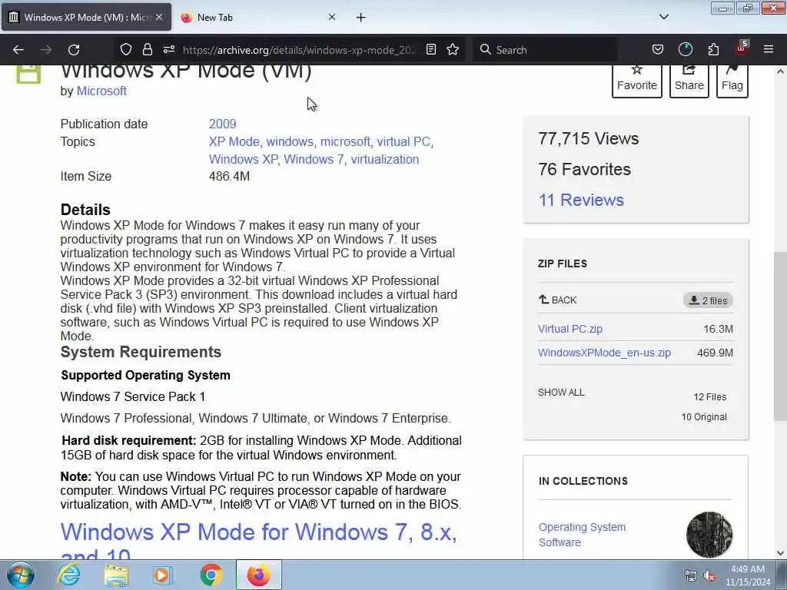Close the New Tab tab
Image resolution: width=787 pixels, height=590 pixels.
coord(332,17)
